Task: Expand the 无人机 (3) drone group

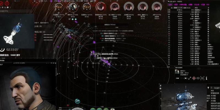Action: point(40,32)
